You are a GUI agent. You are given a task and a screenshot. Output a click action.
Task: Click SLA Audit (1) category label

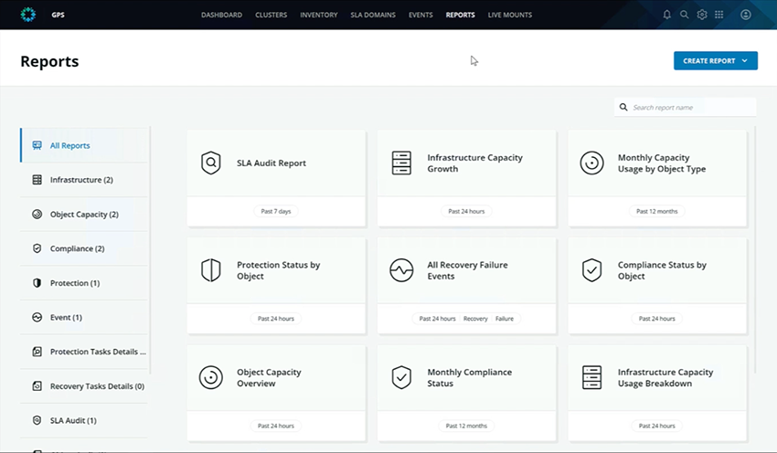click(x=73, y=420)
